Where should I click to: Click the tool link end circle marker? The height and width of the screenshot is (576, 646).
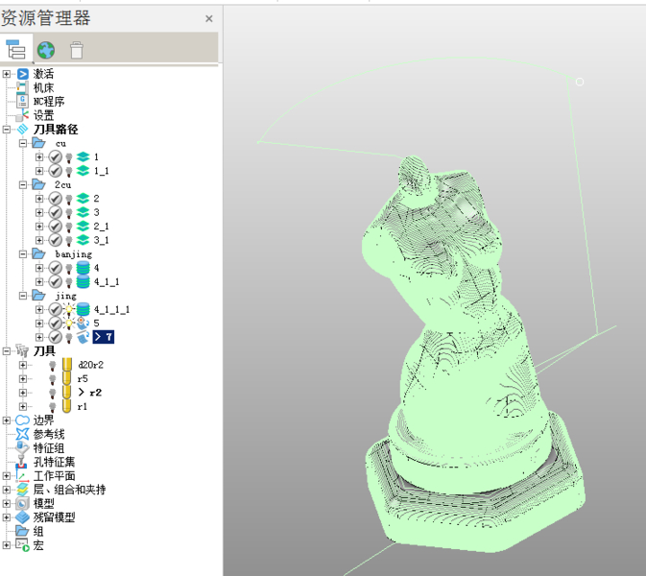click(x=580, y=82)
